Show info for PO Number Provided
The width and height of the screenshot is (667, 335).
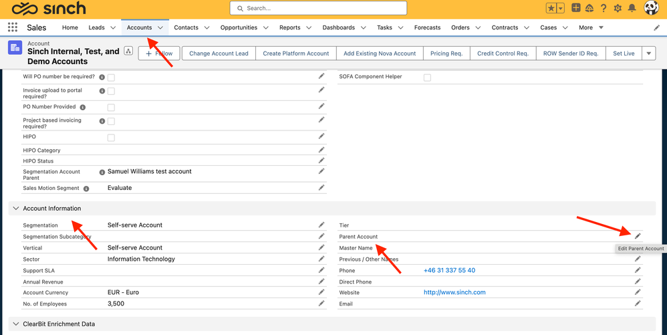click(x=82, y=107)
